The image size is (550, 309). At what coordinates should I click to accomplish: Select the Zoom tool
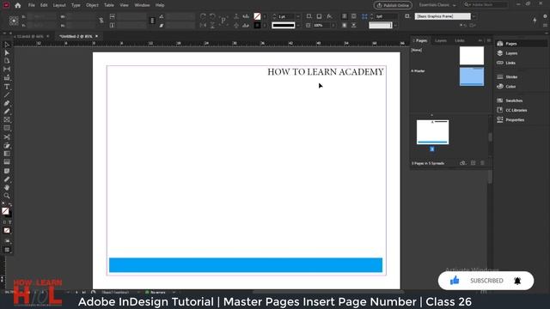tap(7, 196)
